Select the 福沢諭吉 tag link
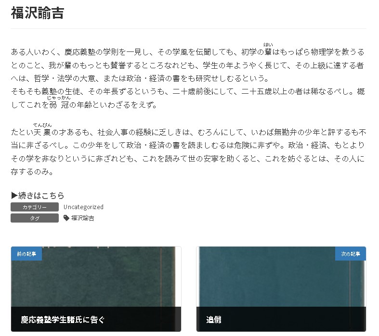Screen dimensions: 379x336 (83, 218)
